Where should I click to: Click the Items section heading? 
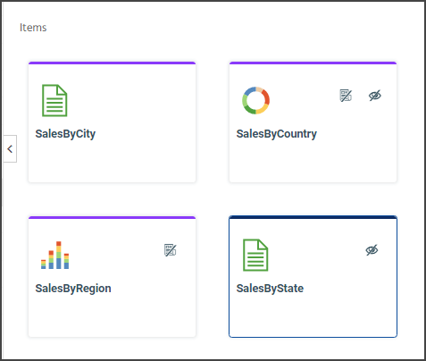tap(33, 28)
